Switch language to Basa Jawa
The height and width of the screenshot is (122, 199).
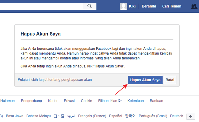pos(15,116)
